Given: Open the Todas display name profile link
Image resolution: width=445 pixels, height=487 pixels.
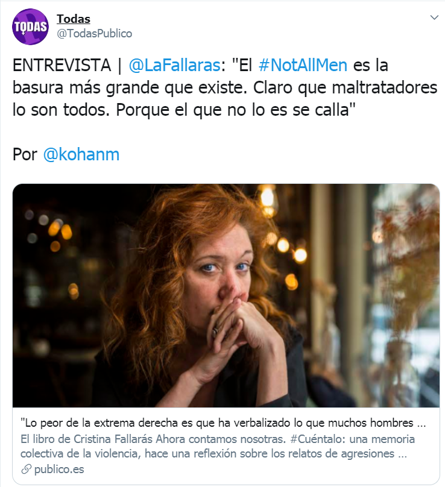Looking at the screenshot, I should click(74, 19).
